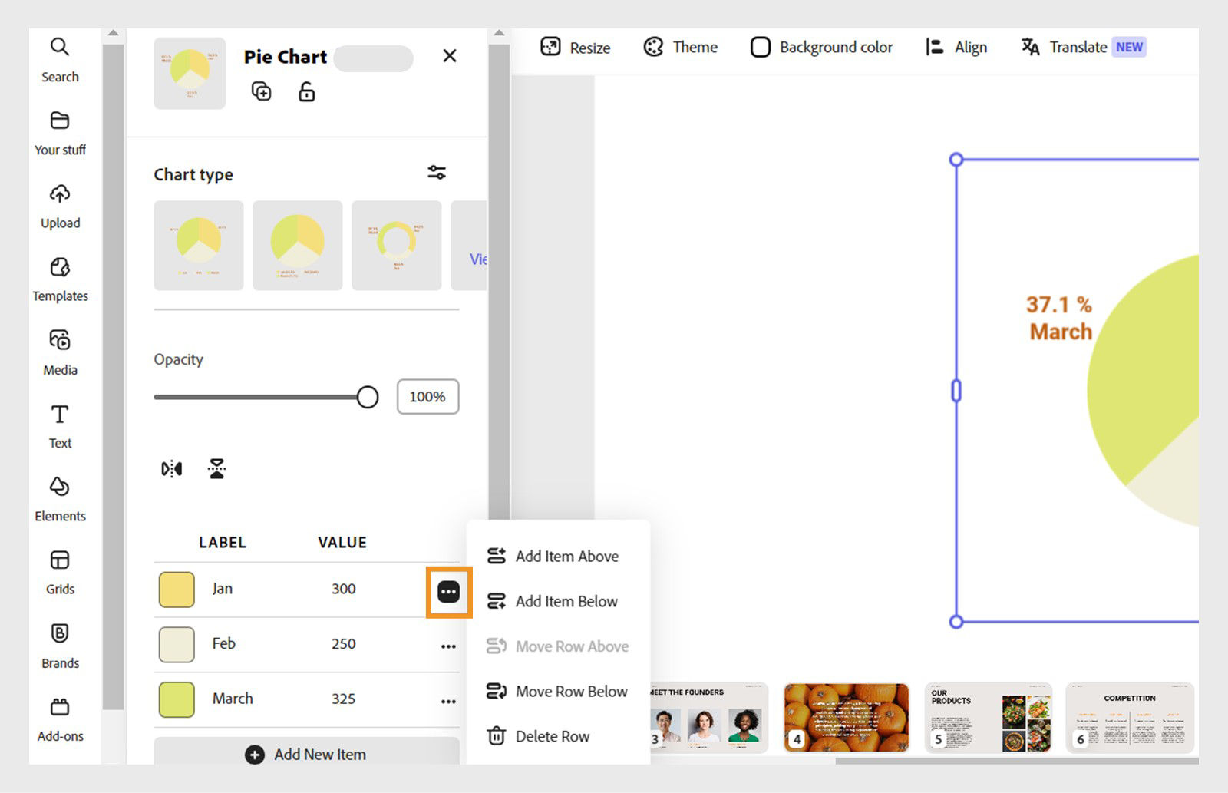Choose Add Item Below from menu
The width and height of the screenshot is (1228, 793).
tap(566, 601)
